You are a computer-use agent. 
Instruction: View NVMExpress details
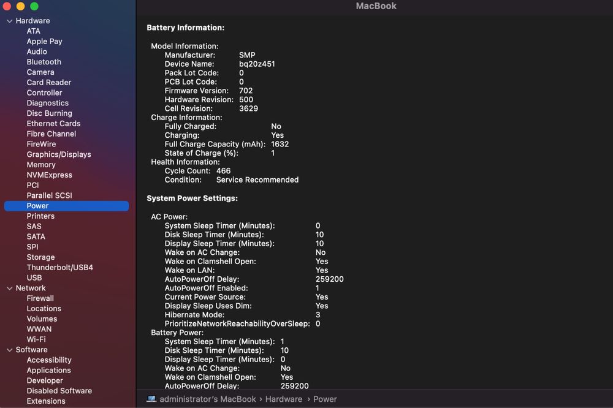point(49,175)
